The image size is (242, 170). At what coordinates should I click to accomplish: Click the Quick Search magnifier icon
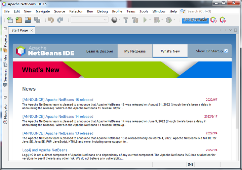point(183,11)
